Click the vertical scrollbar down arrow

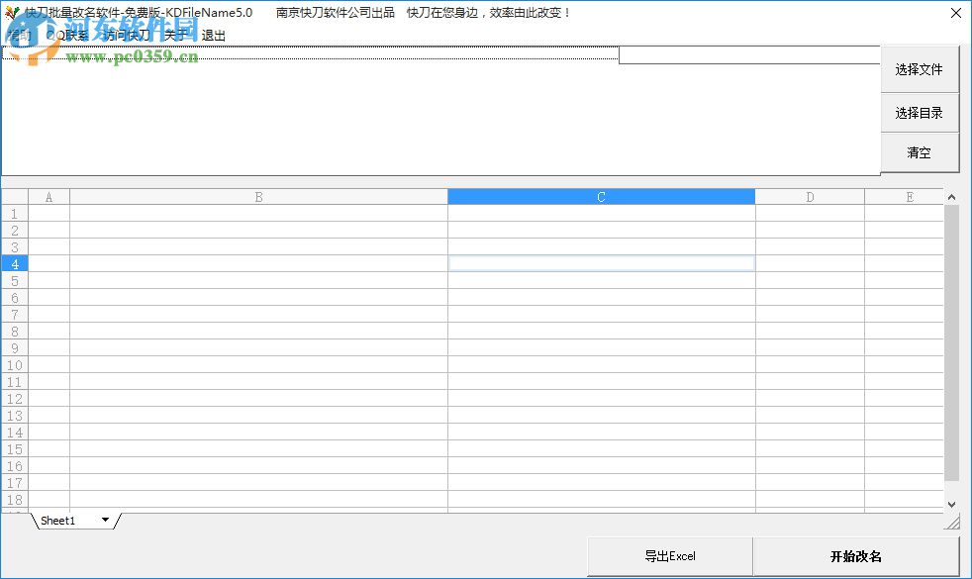click(951, 506)
